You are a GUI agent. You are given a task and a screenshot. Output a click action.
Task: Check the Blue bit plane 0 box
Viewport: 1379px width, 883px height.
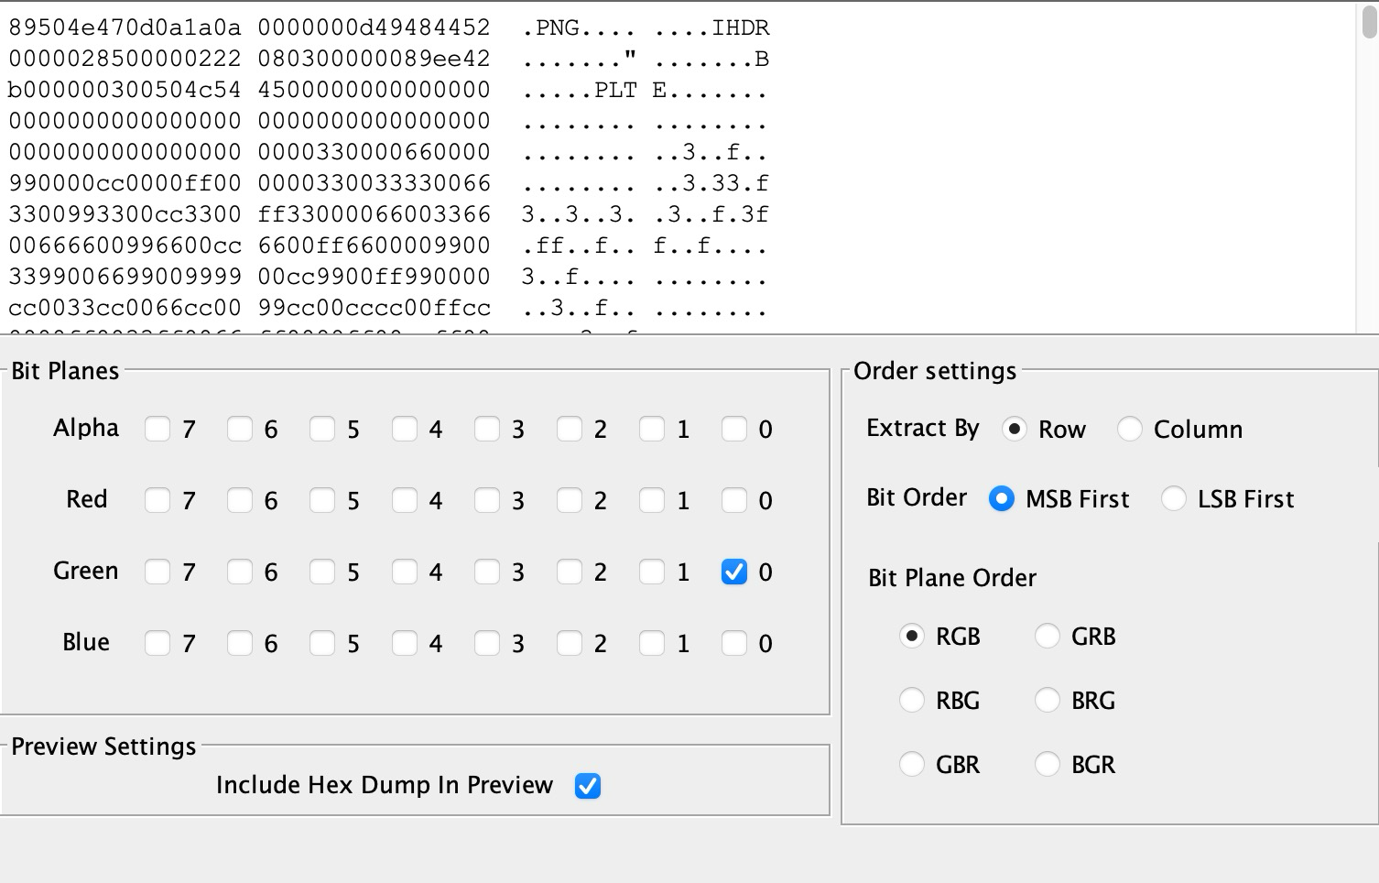tap(733, 643)
